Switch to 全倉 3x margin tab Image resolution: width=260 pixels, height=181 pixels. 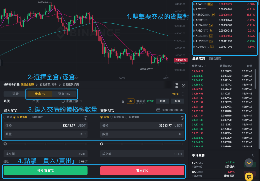[x=40, y=94]
